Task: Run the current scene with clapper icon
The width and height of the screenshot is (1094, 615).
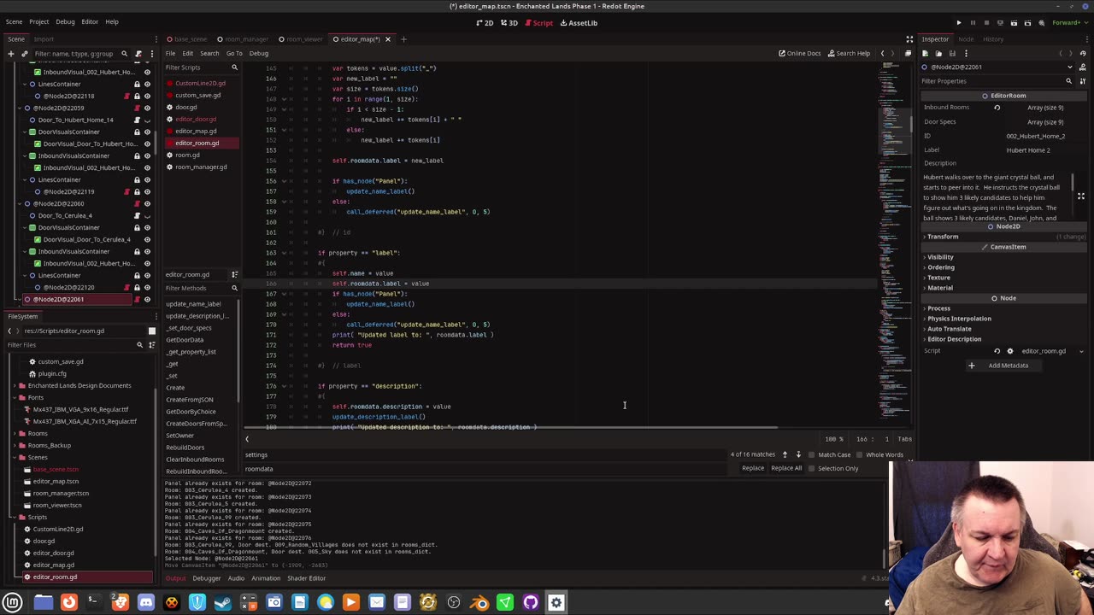Action: point(1014,23)
